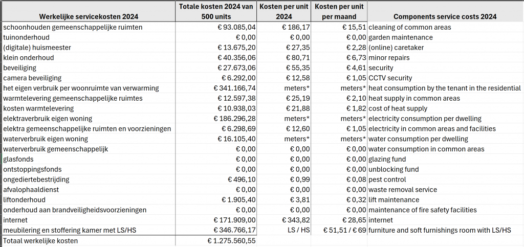This screenshot has width=524, height=247.
Task: Select the 'Werkelijke servicekosten 2024' header cell
Action: [x=88, y=12]
